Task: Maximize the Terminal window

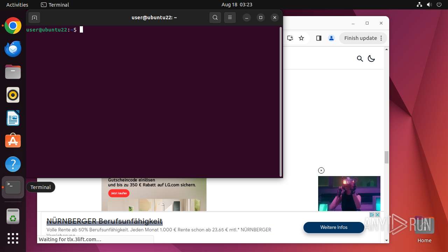Action: coord(261,17)
